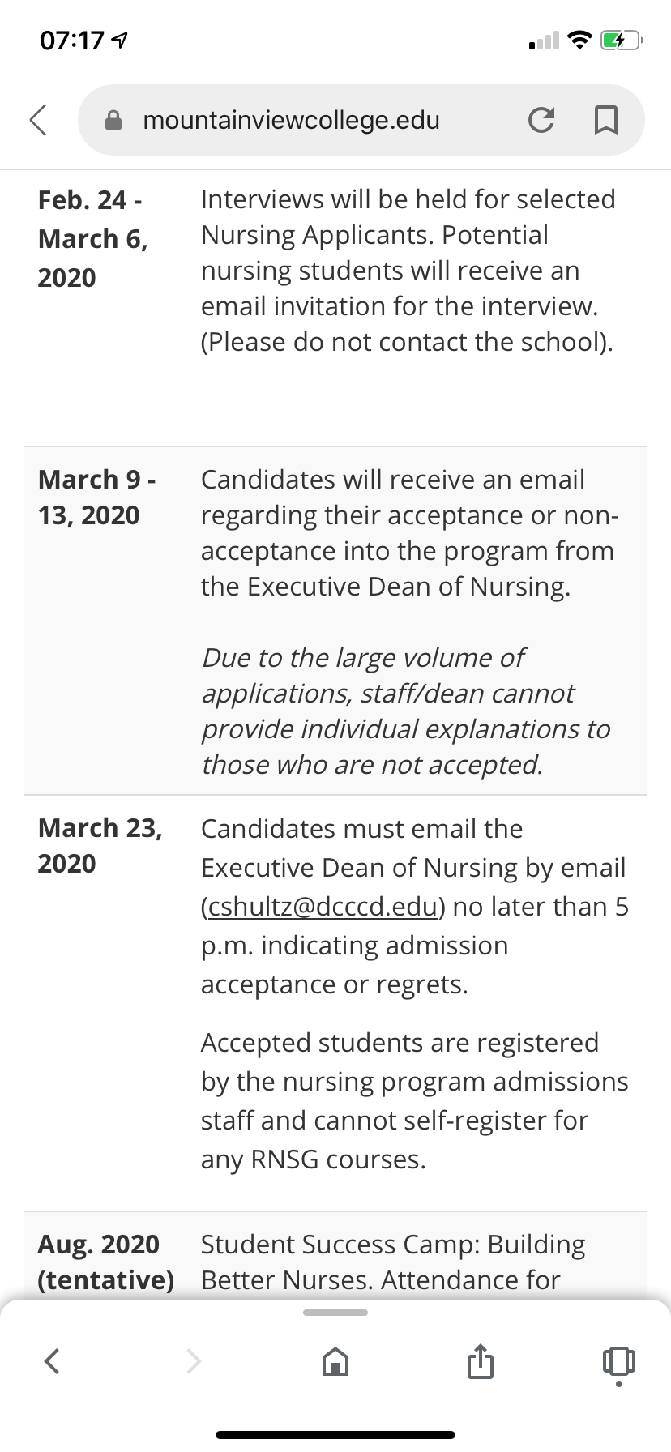Tap the iOS home indicator bar
This screenshot has height=1452, width=671.
point(335,1434)
